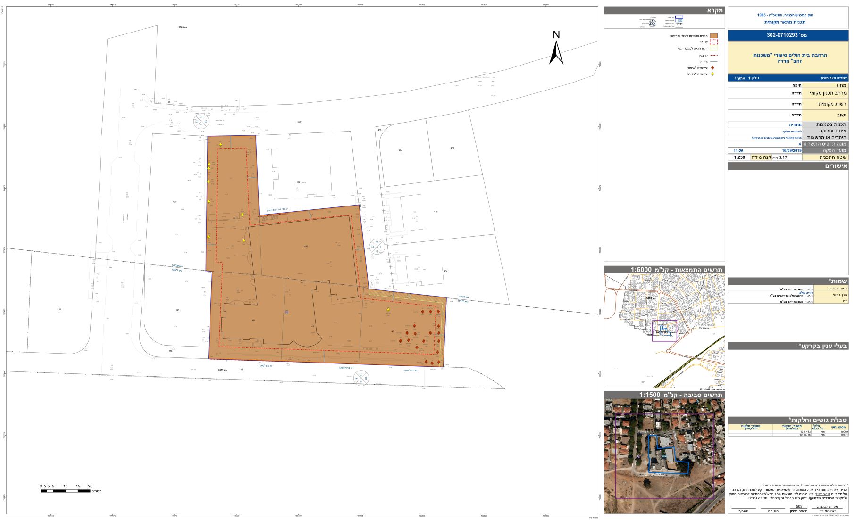Image resolution: width=855 pixels, height=520 pixels.
Task: Click the yellow tree-for-removal legend icon
Action: pyautogui.click(x=713, y=74)
